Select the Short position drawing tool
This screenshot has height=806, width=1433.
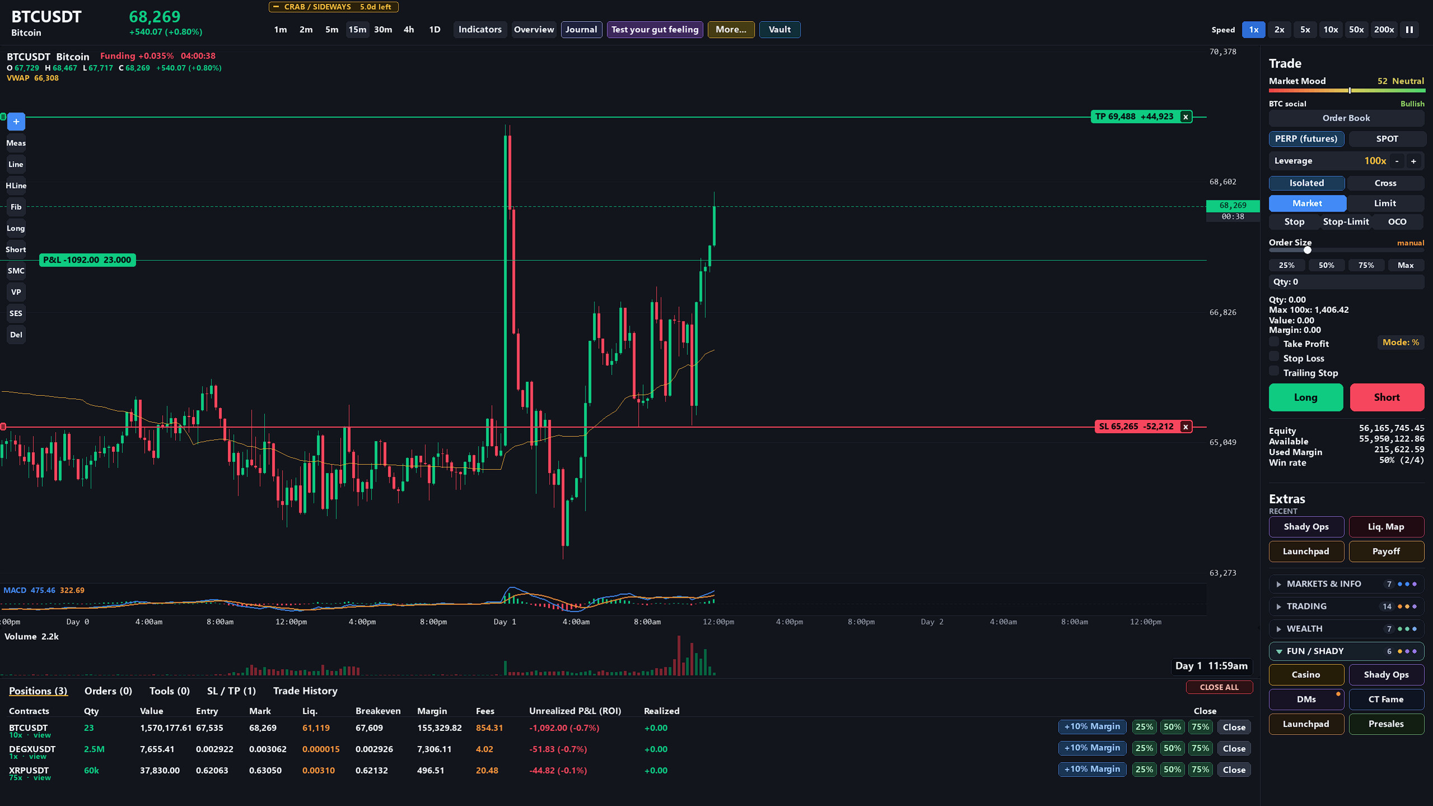pyautogui.click(x=16, y=249)
